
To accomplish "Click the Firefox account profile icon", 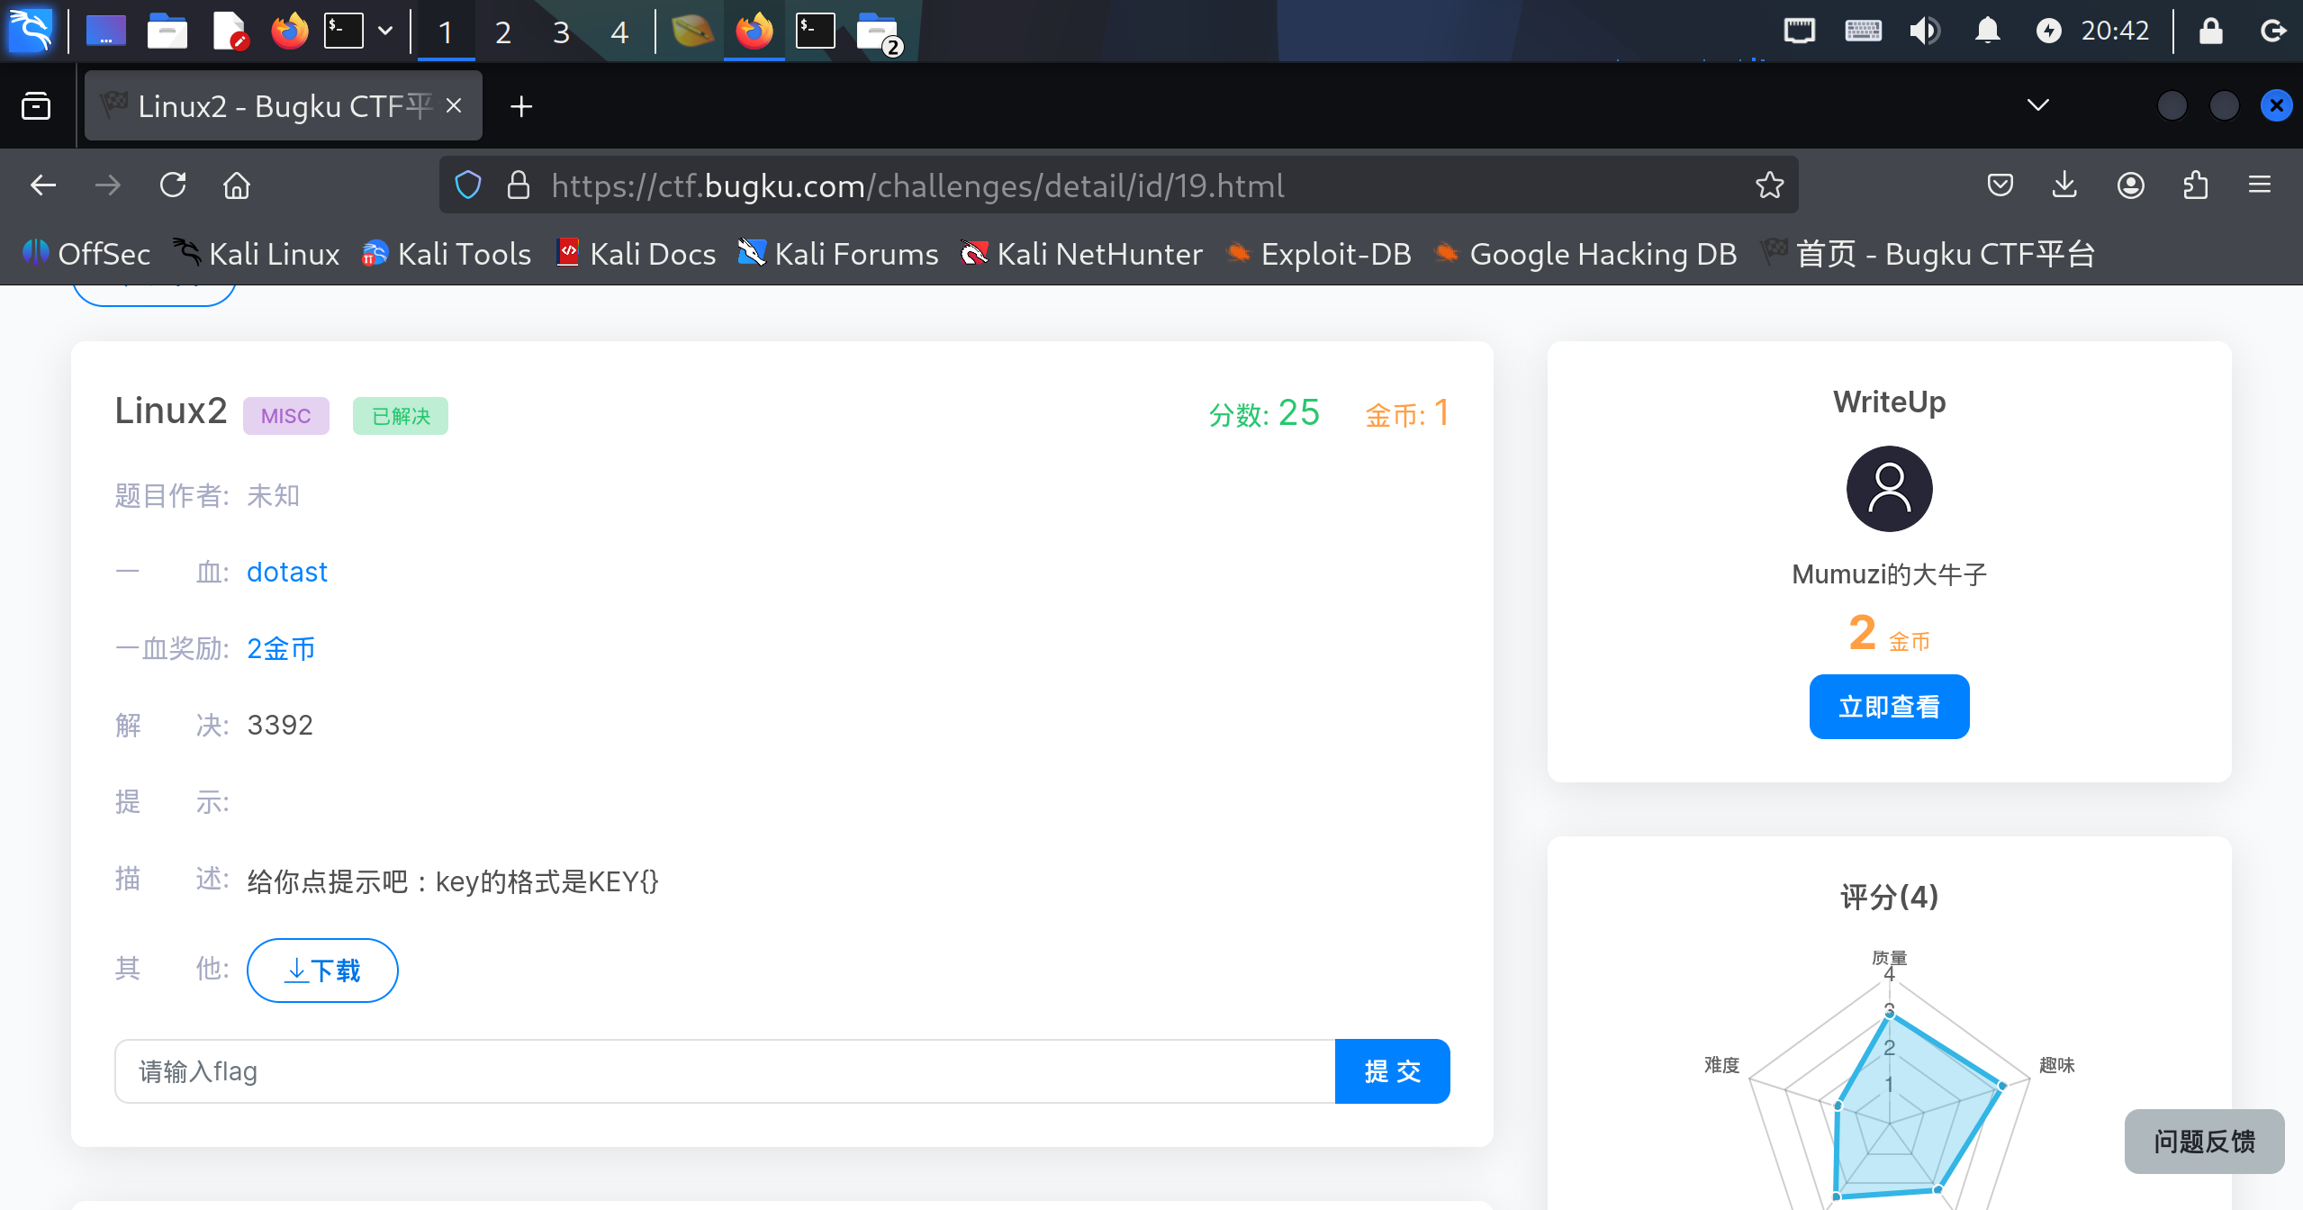I will click(2130, 185).
